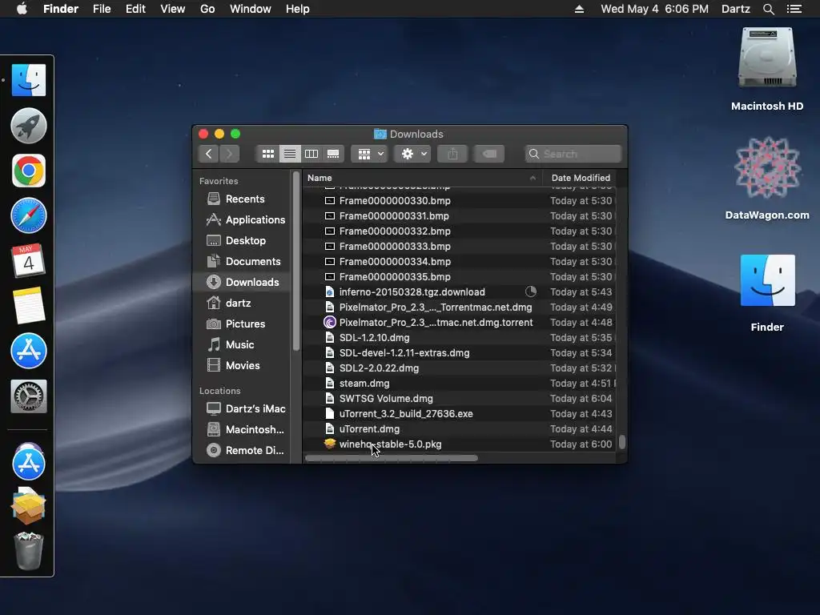Viewport: 820px width, 615px height.
Task: Open the Action gear dropdown menu
Action: pos(412,154)
